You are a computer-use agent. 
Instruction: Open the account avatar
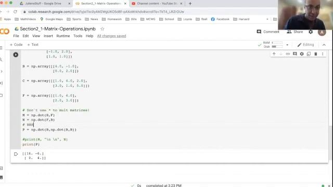click(x=322, y=32)
